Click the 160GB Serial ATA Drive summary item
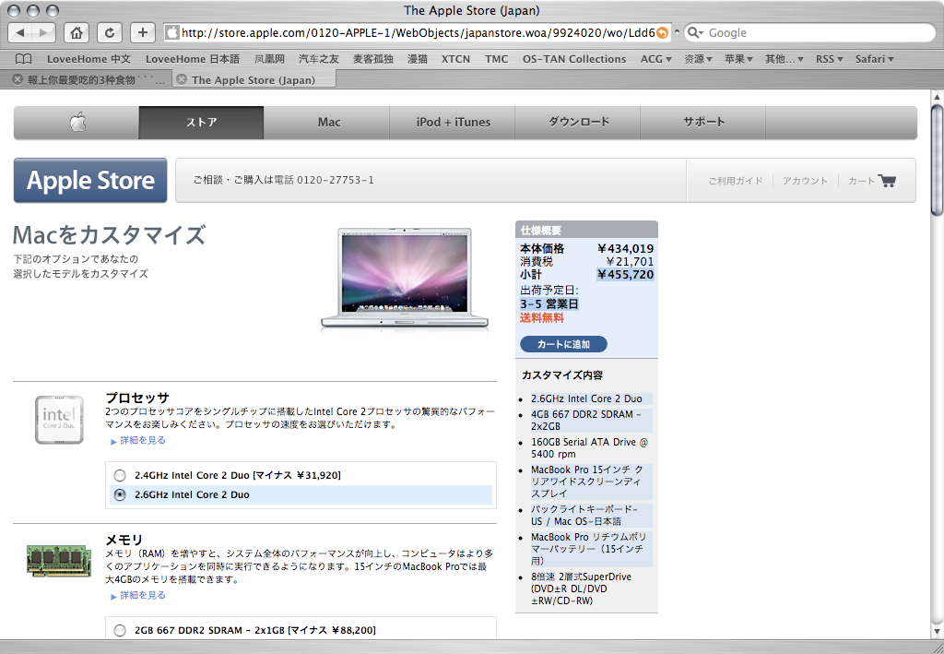This screenshot has width=944, height=654. coord(589,448)
